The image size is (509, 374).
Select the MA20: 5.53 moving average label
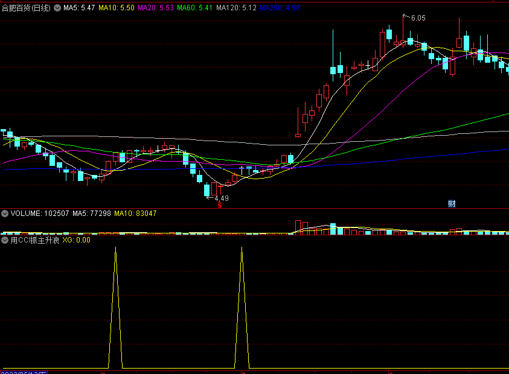tap(156, 8)
